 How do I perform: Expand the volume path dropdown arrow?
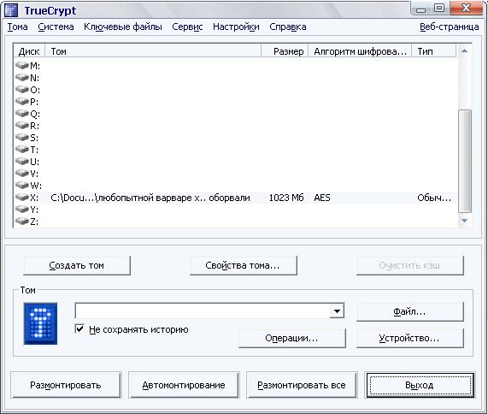[x=337, y=310]
